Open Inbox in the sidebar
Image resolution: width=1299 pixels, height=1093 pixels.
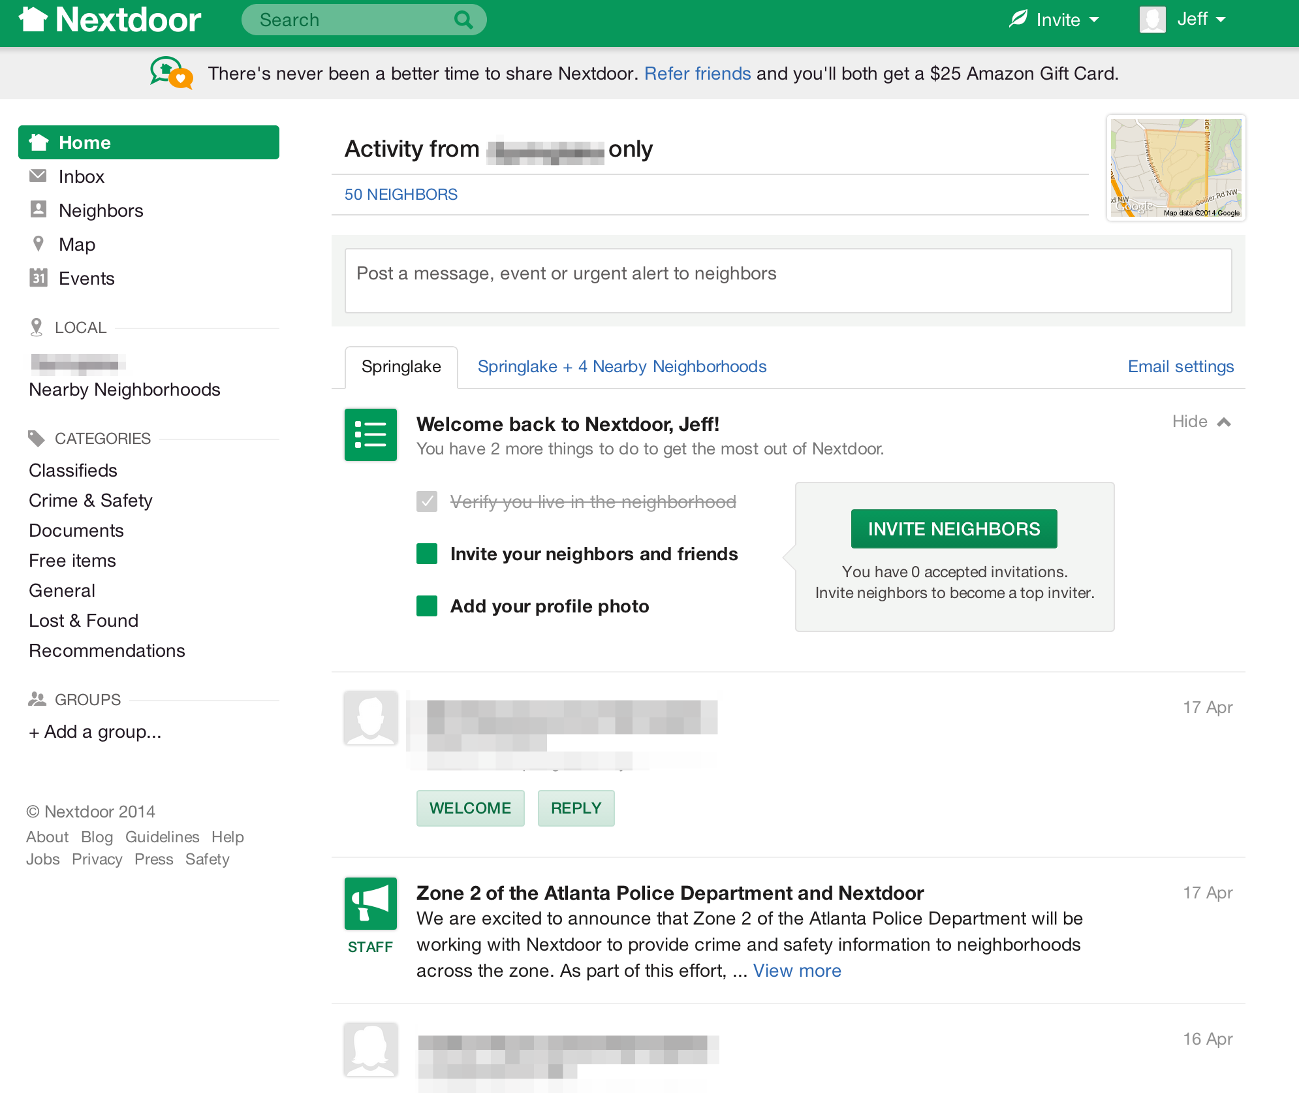click(82, 176)
